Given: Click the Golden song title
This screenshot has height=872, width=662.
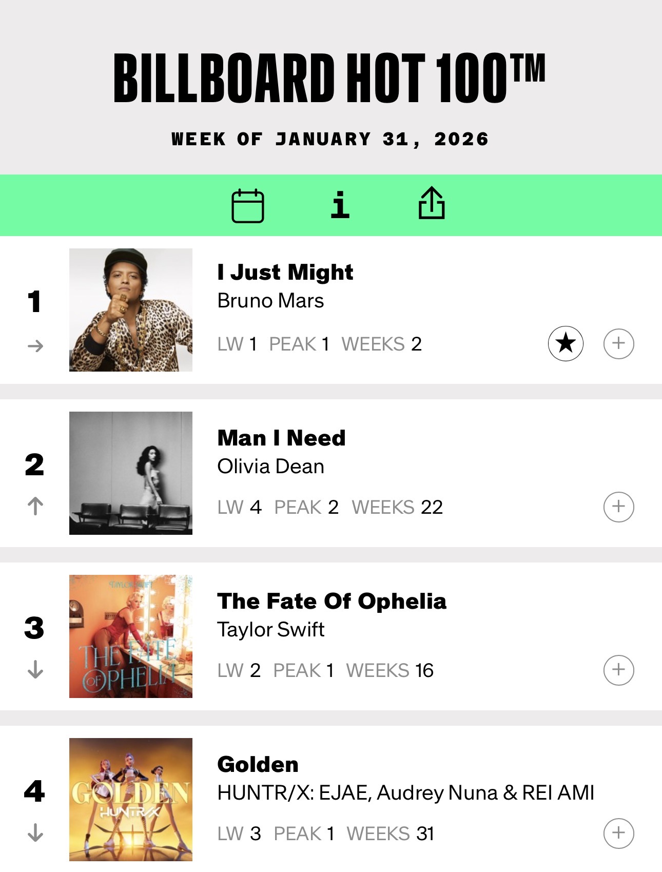Looking at the screenshot, I should tap(258, 764).
